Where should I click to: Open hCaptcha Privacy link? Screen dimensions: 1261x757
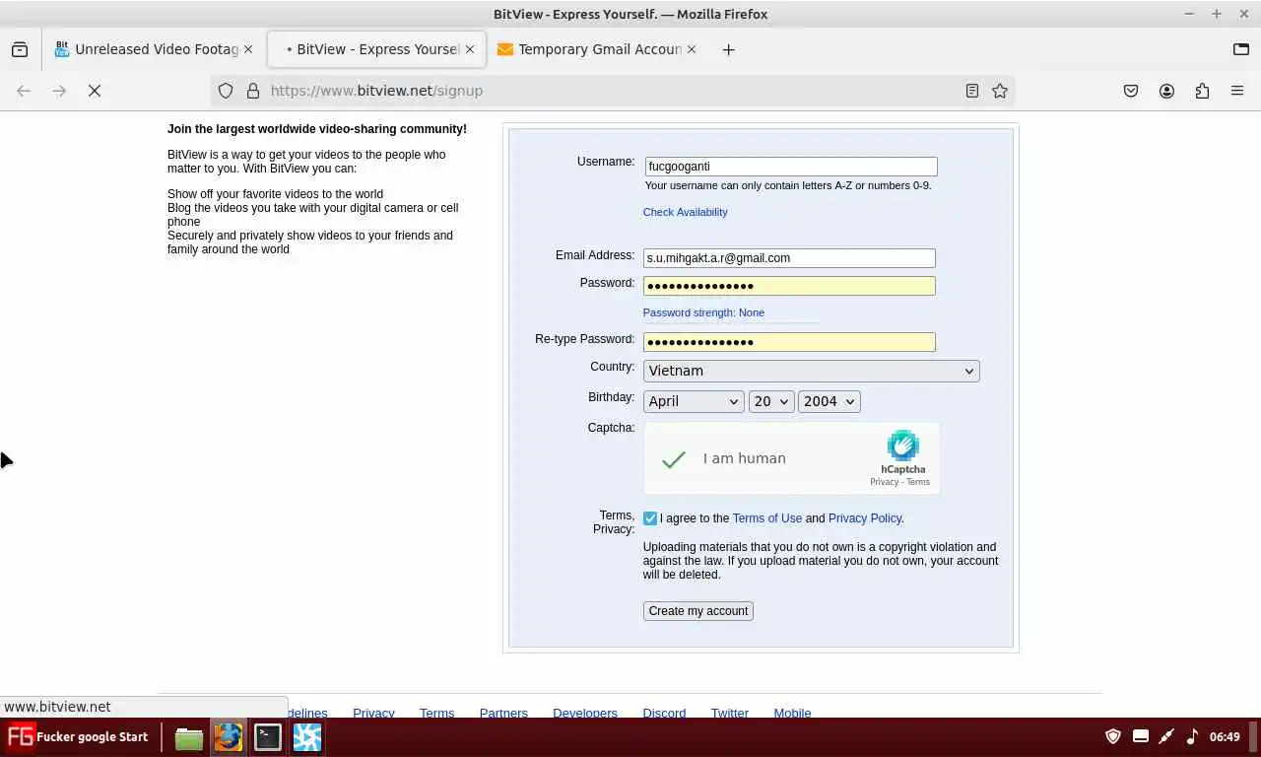tap(884, 482)
